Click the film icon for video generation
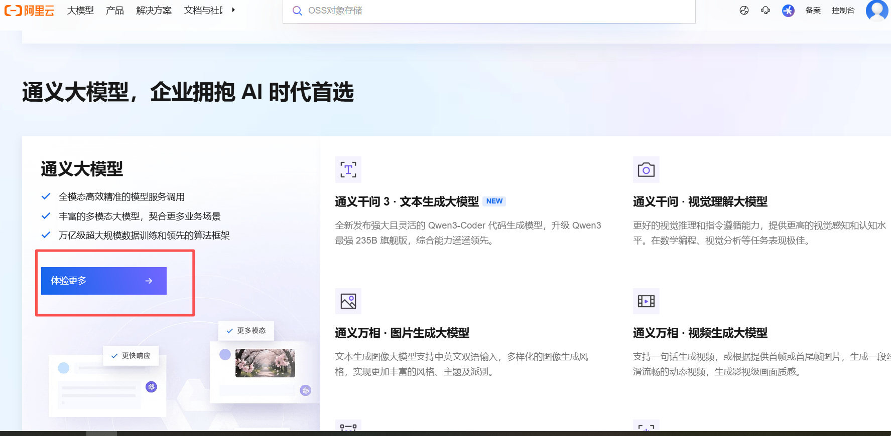 pyautogui.click(x=646, y=301)
